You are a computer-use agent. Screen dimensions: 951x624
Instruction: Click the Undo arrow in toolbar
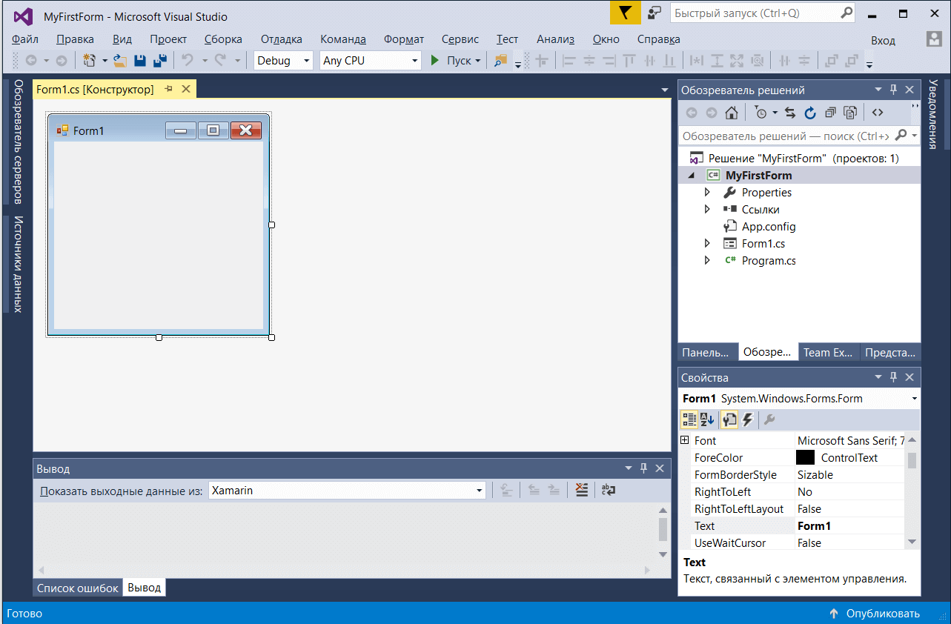click(x=188, y=61)
